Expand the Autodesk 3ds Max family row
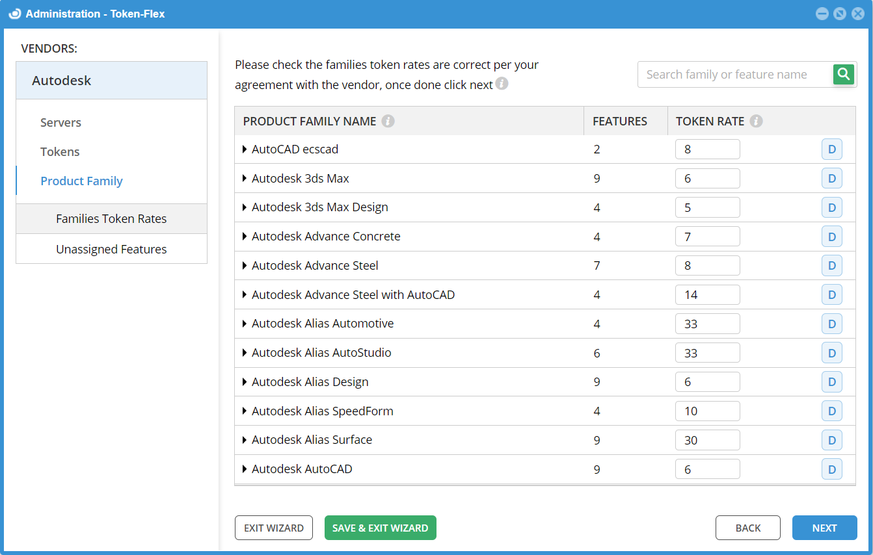 pos(245,178)
